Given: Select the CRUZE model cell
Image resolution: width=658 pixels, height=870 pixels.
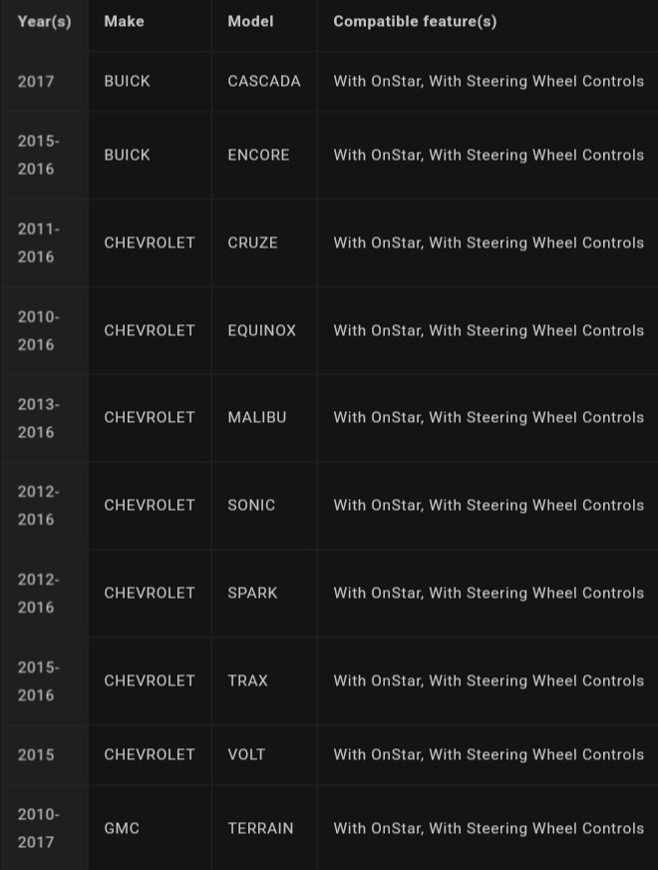Looking at the screenshot, I should 252,242.
